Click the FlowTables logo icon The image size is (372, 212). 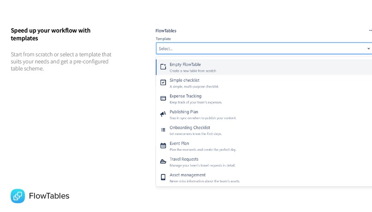click(x=18, y=196)
